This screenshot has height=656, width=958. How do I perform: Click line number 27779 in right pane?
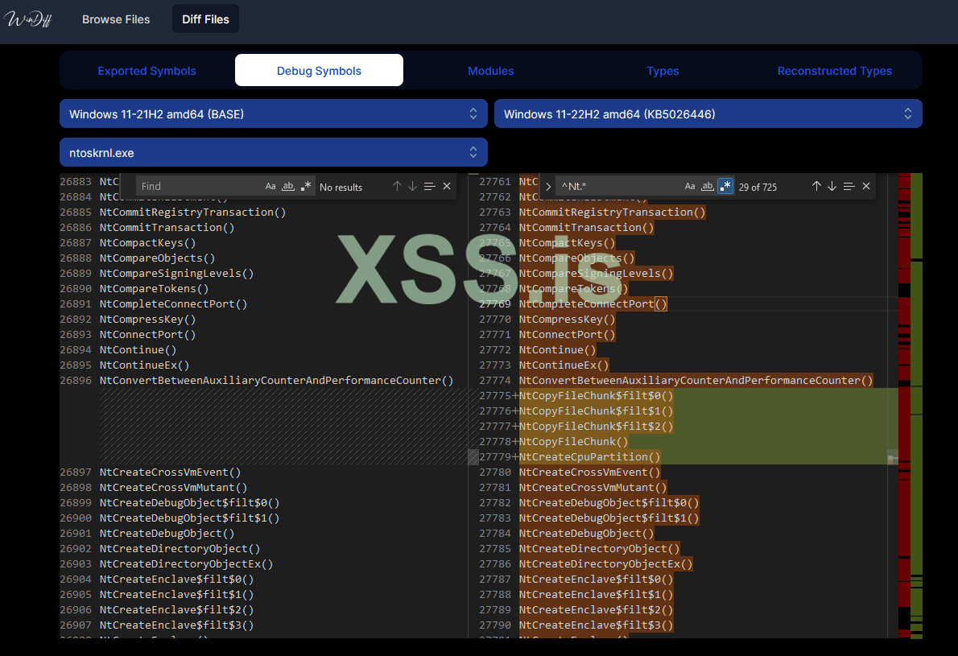click(x=495, y=457)
